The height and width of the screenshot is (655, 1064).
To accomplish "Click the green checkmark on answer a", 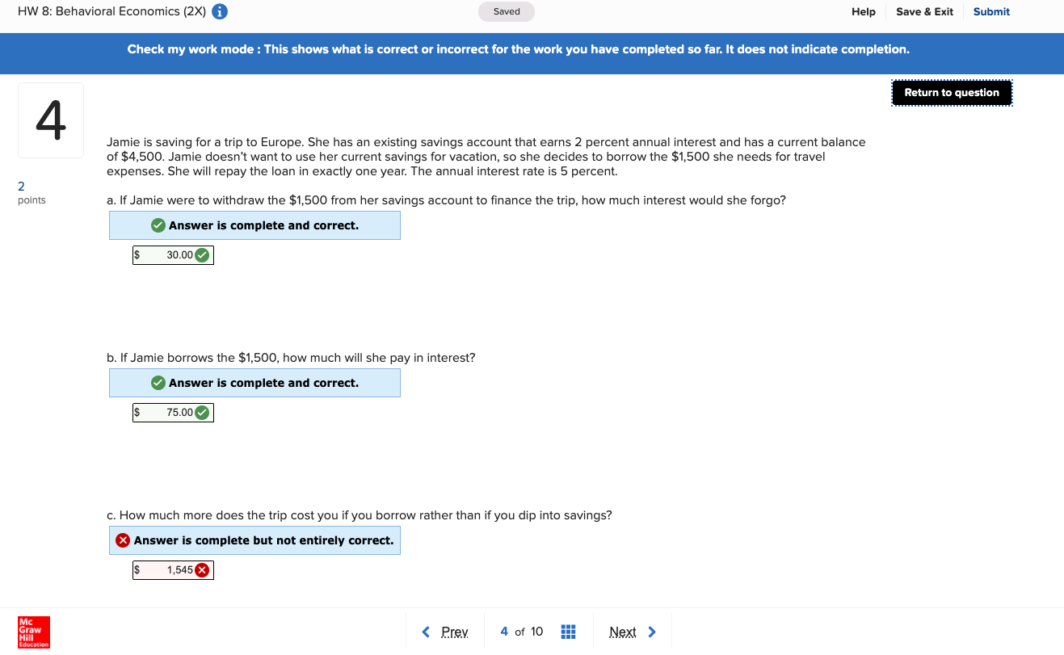I will tap(200, 254).
